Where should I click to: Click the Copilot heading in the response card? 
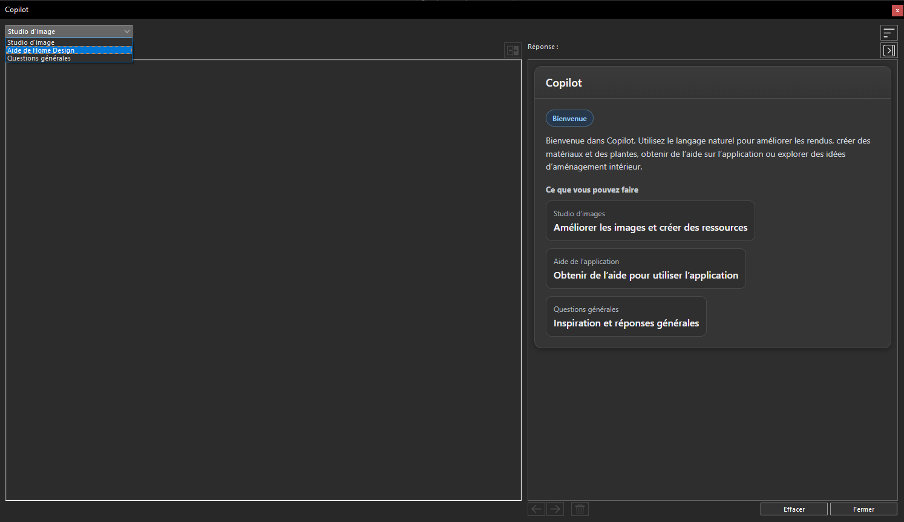click(564, 83)
